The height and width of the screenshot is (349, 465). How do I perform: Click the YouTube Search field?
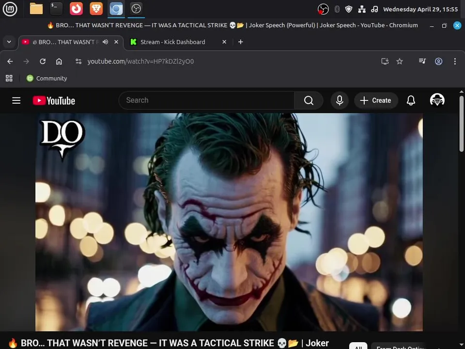click(x=206, y=100)
